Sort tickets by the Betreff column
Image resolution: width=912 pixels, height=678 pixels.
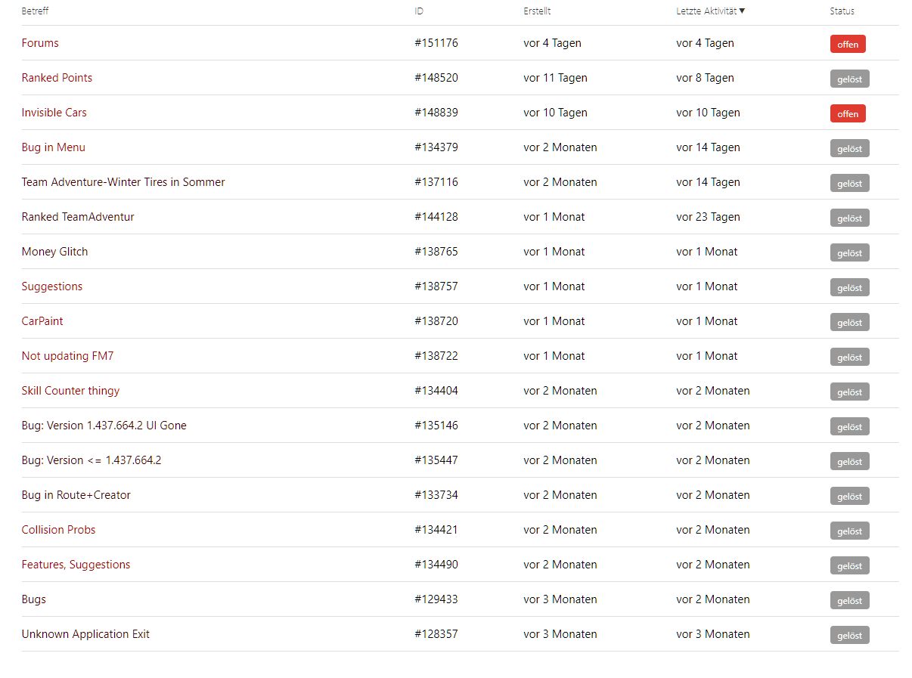click(35, 11)
